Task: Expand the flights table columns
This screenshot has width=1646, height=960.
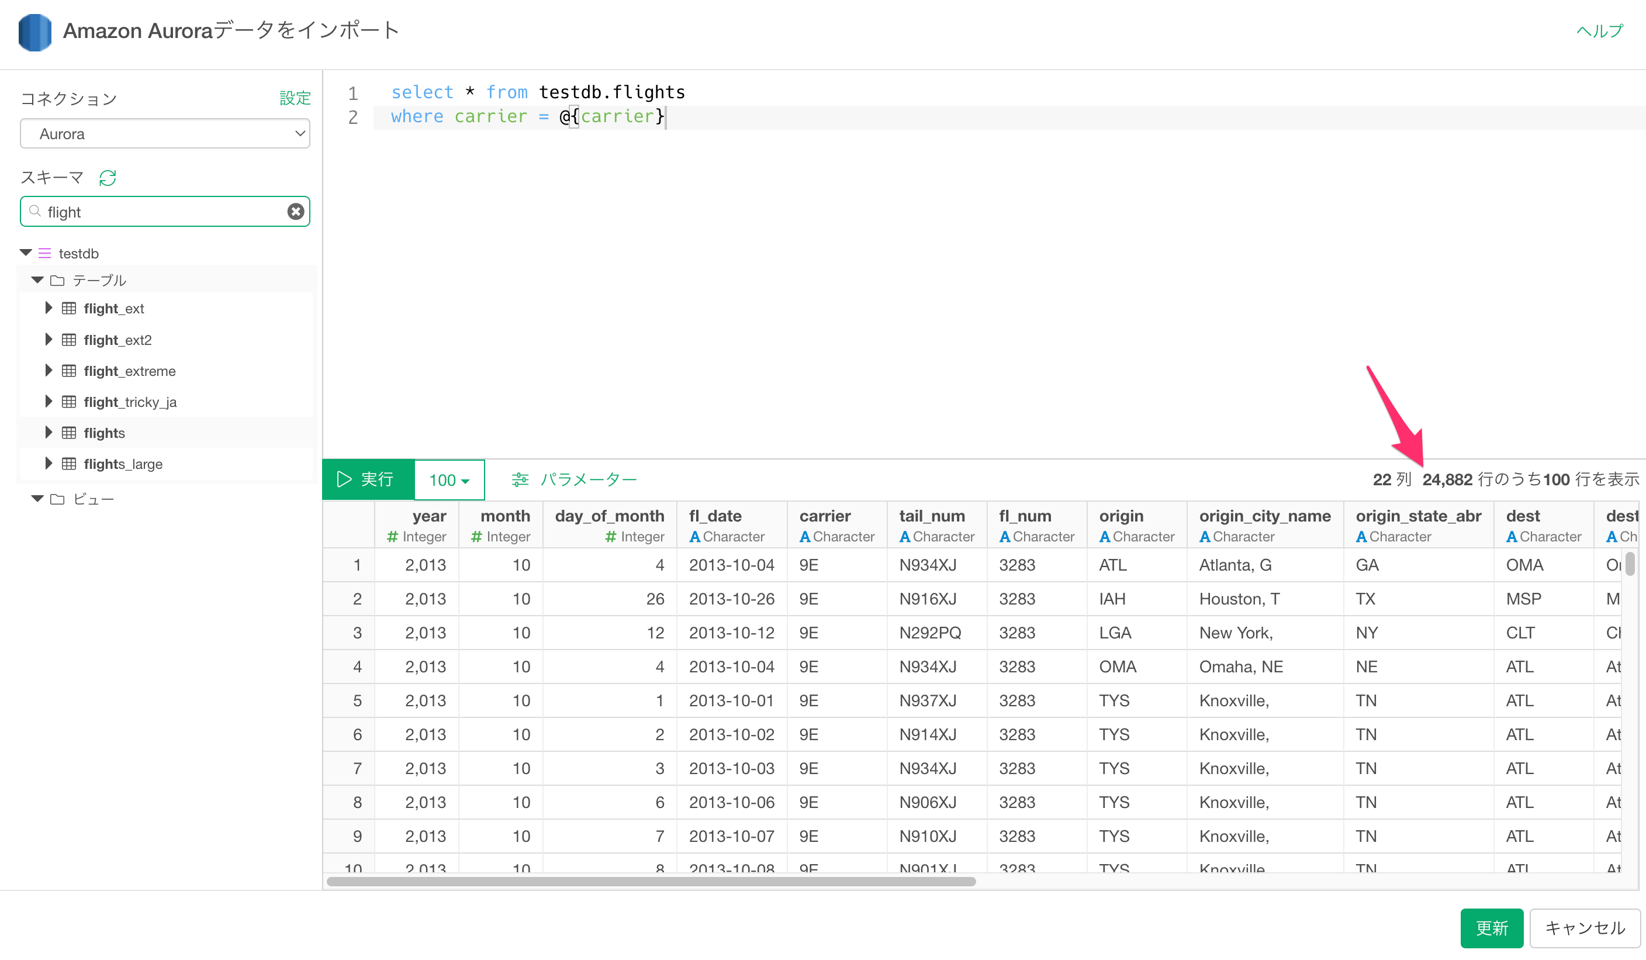Action: pos(49,433)
